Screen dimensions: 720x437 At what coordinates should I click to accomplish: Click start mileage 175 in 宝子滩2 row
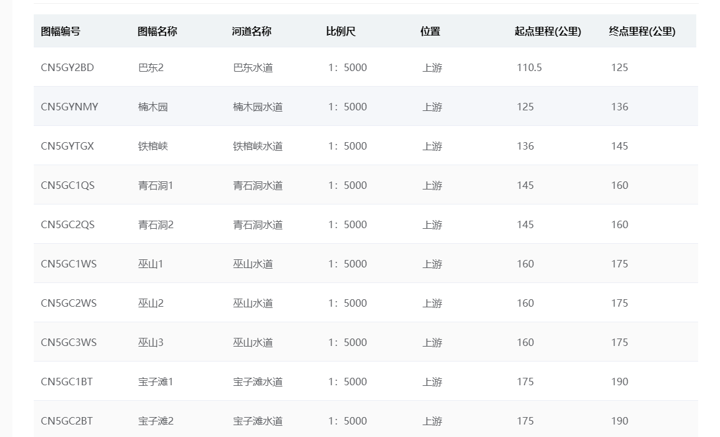pyautogui.click(x=525, y=421)
